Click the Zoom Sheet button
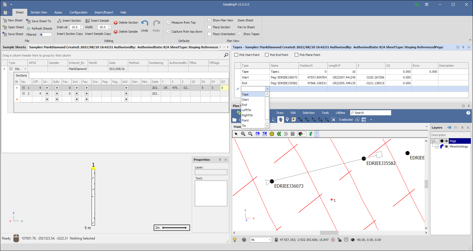Screen dimensions: 473x251 [x=245, y=20]
